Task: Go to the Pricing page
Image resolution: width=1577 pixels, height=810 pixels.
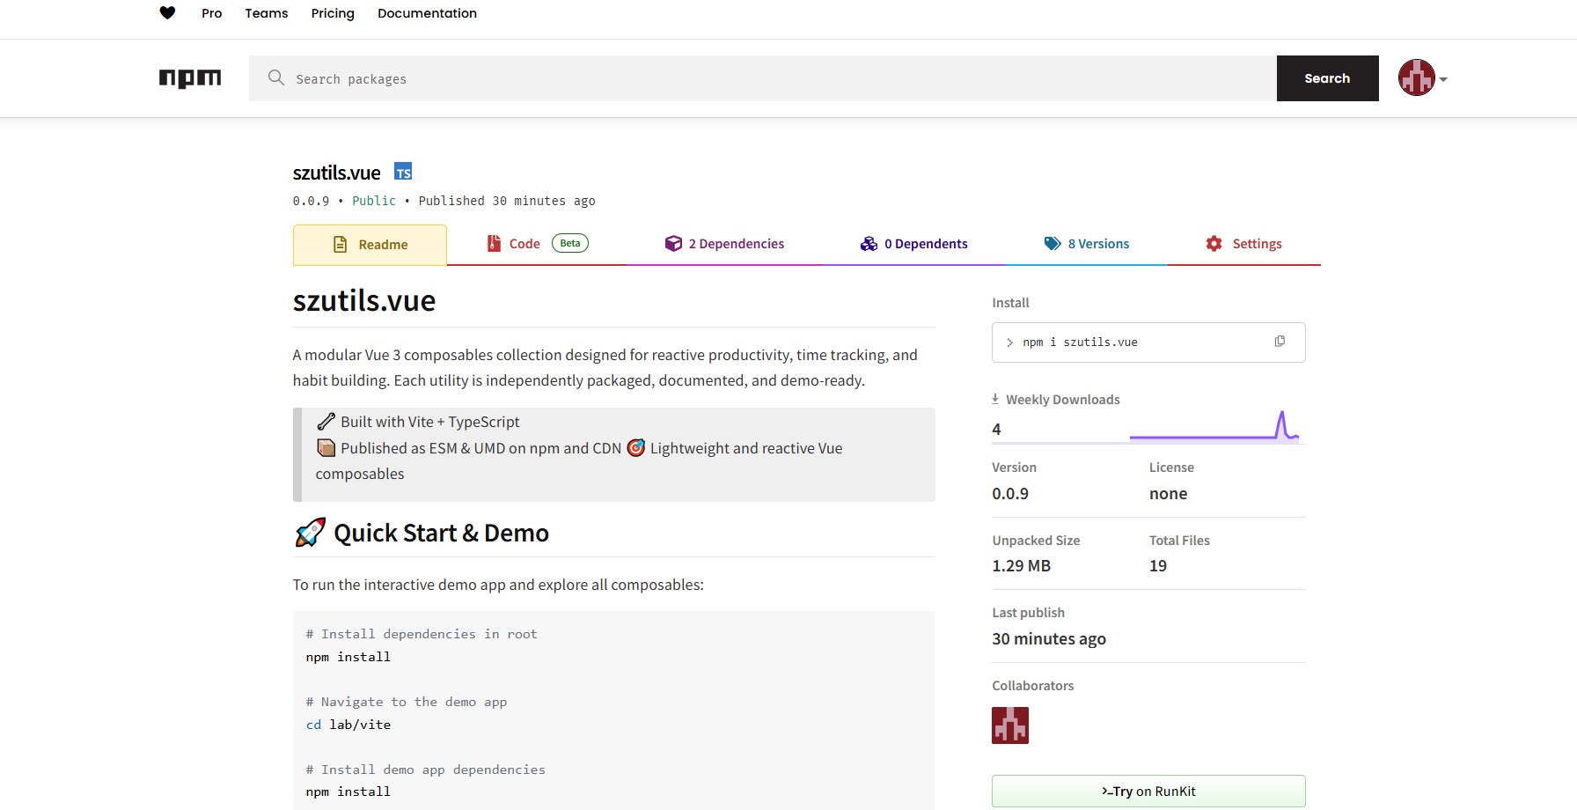Action: 333,13
